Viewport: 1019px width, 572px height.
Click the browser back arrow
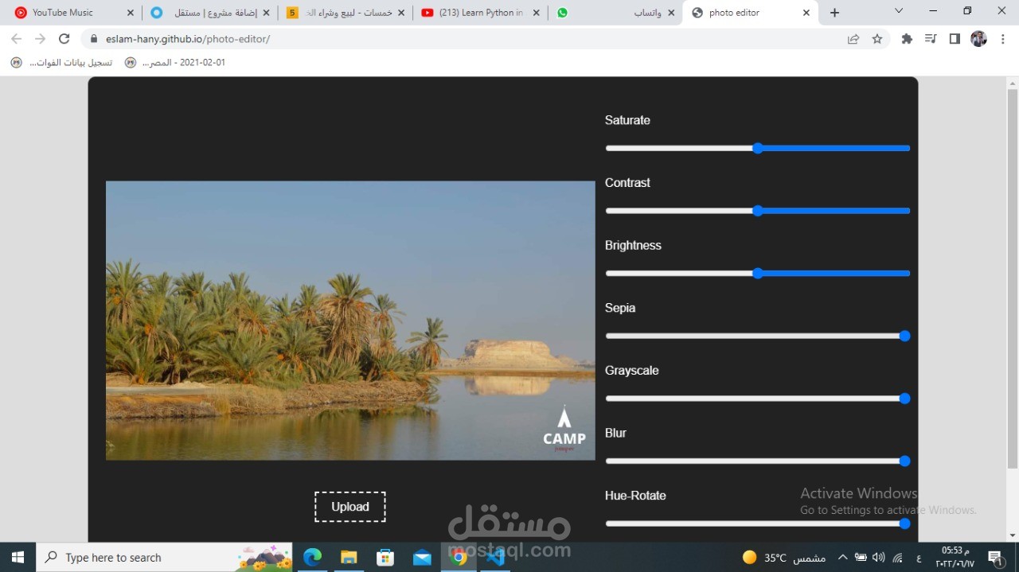(x=16, y=38)
